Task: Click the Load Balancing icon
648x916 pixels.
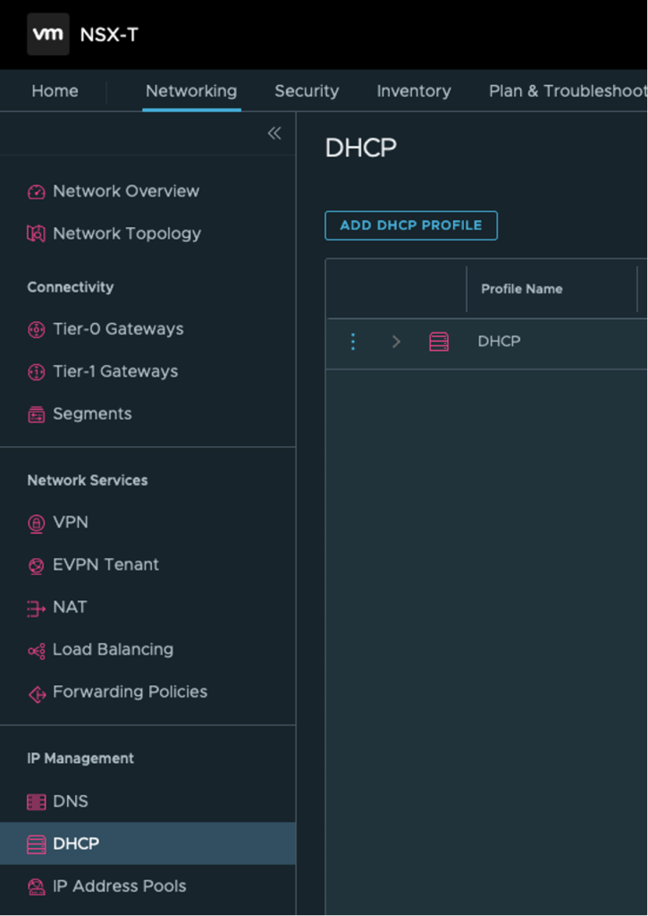Action: pos(36,649)
